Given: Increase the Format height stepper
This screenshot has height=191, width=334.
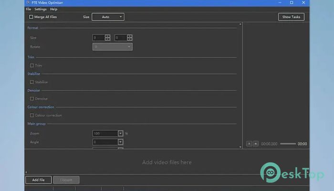Looking at the screenshot, I should pos(130,36).
